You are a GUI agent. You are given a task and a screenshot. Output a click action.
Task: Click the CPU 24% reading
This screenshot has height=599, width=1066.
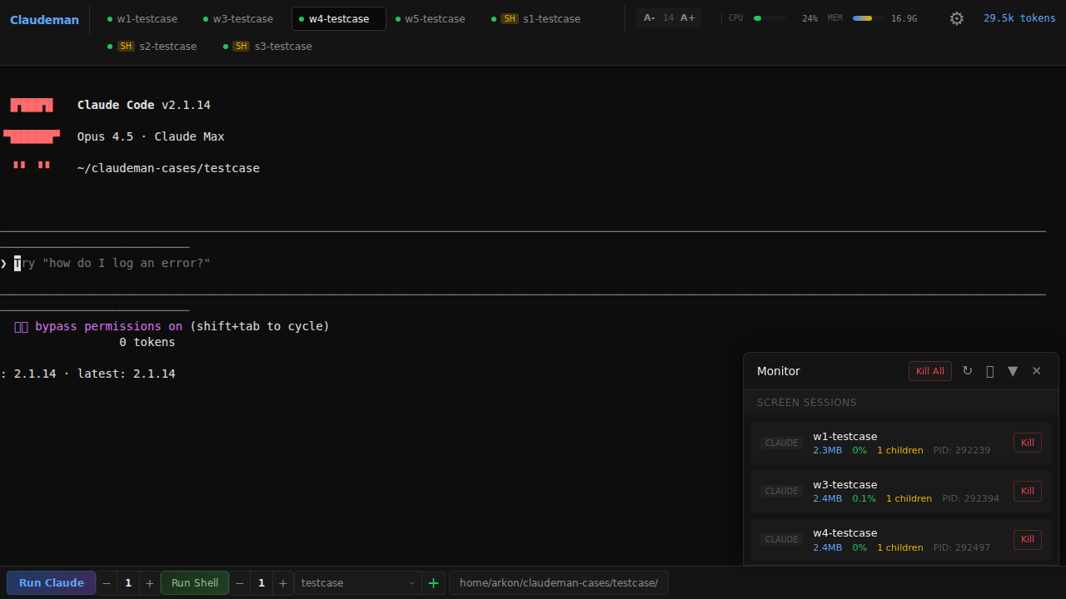click(809, 18)
